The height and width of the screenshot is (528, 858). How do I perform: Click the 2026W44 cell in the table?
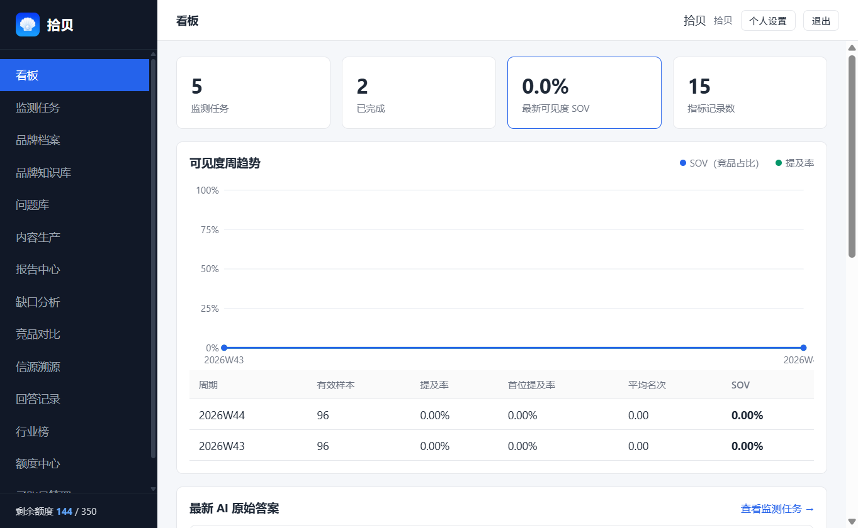click(222, 415)
